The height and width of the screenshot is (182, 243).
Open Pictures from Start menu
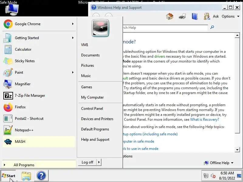[x=87, y=66]
